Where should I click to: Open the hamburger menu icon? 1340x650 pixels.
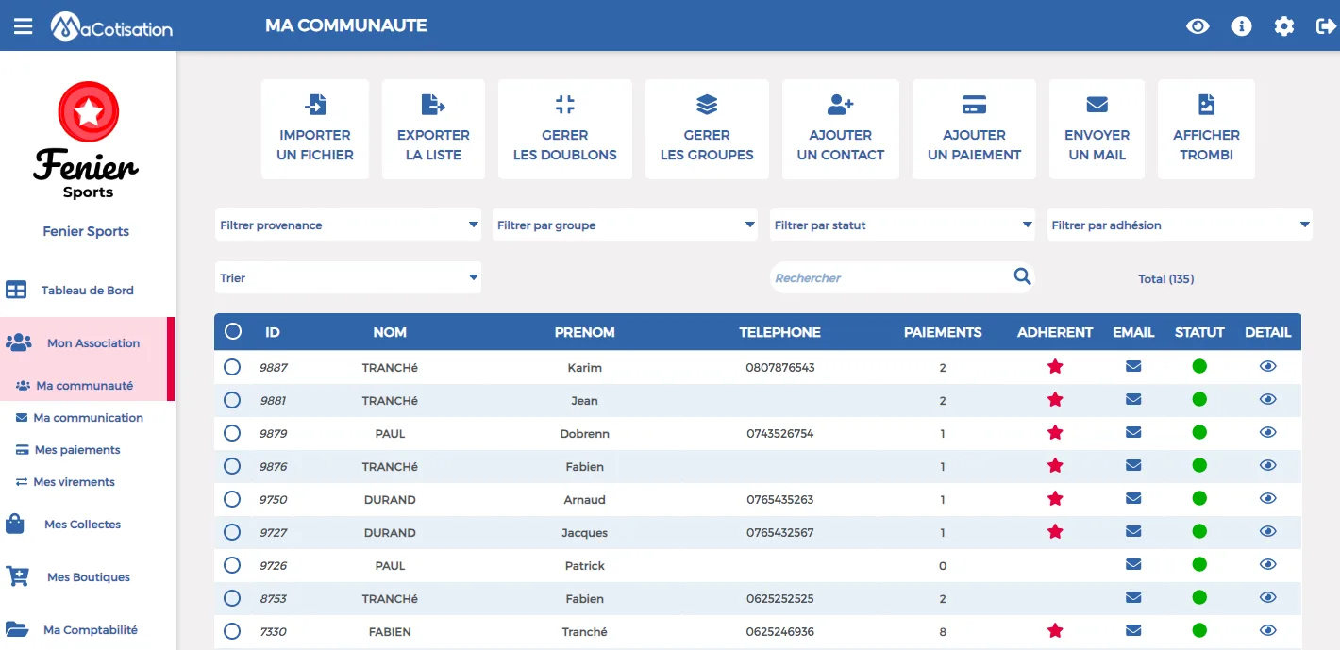point(23,26)
